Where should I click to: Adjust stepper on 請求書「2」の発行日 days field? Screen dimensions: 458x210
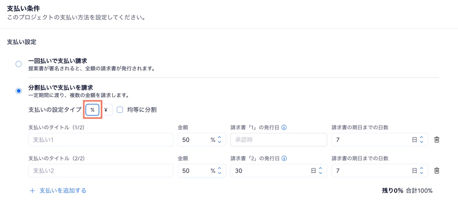(320, 171)
